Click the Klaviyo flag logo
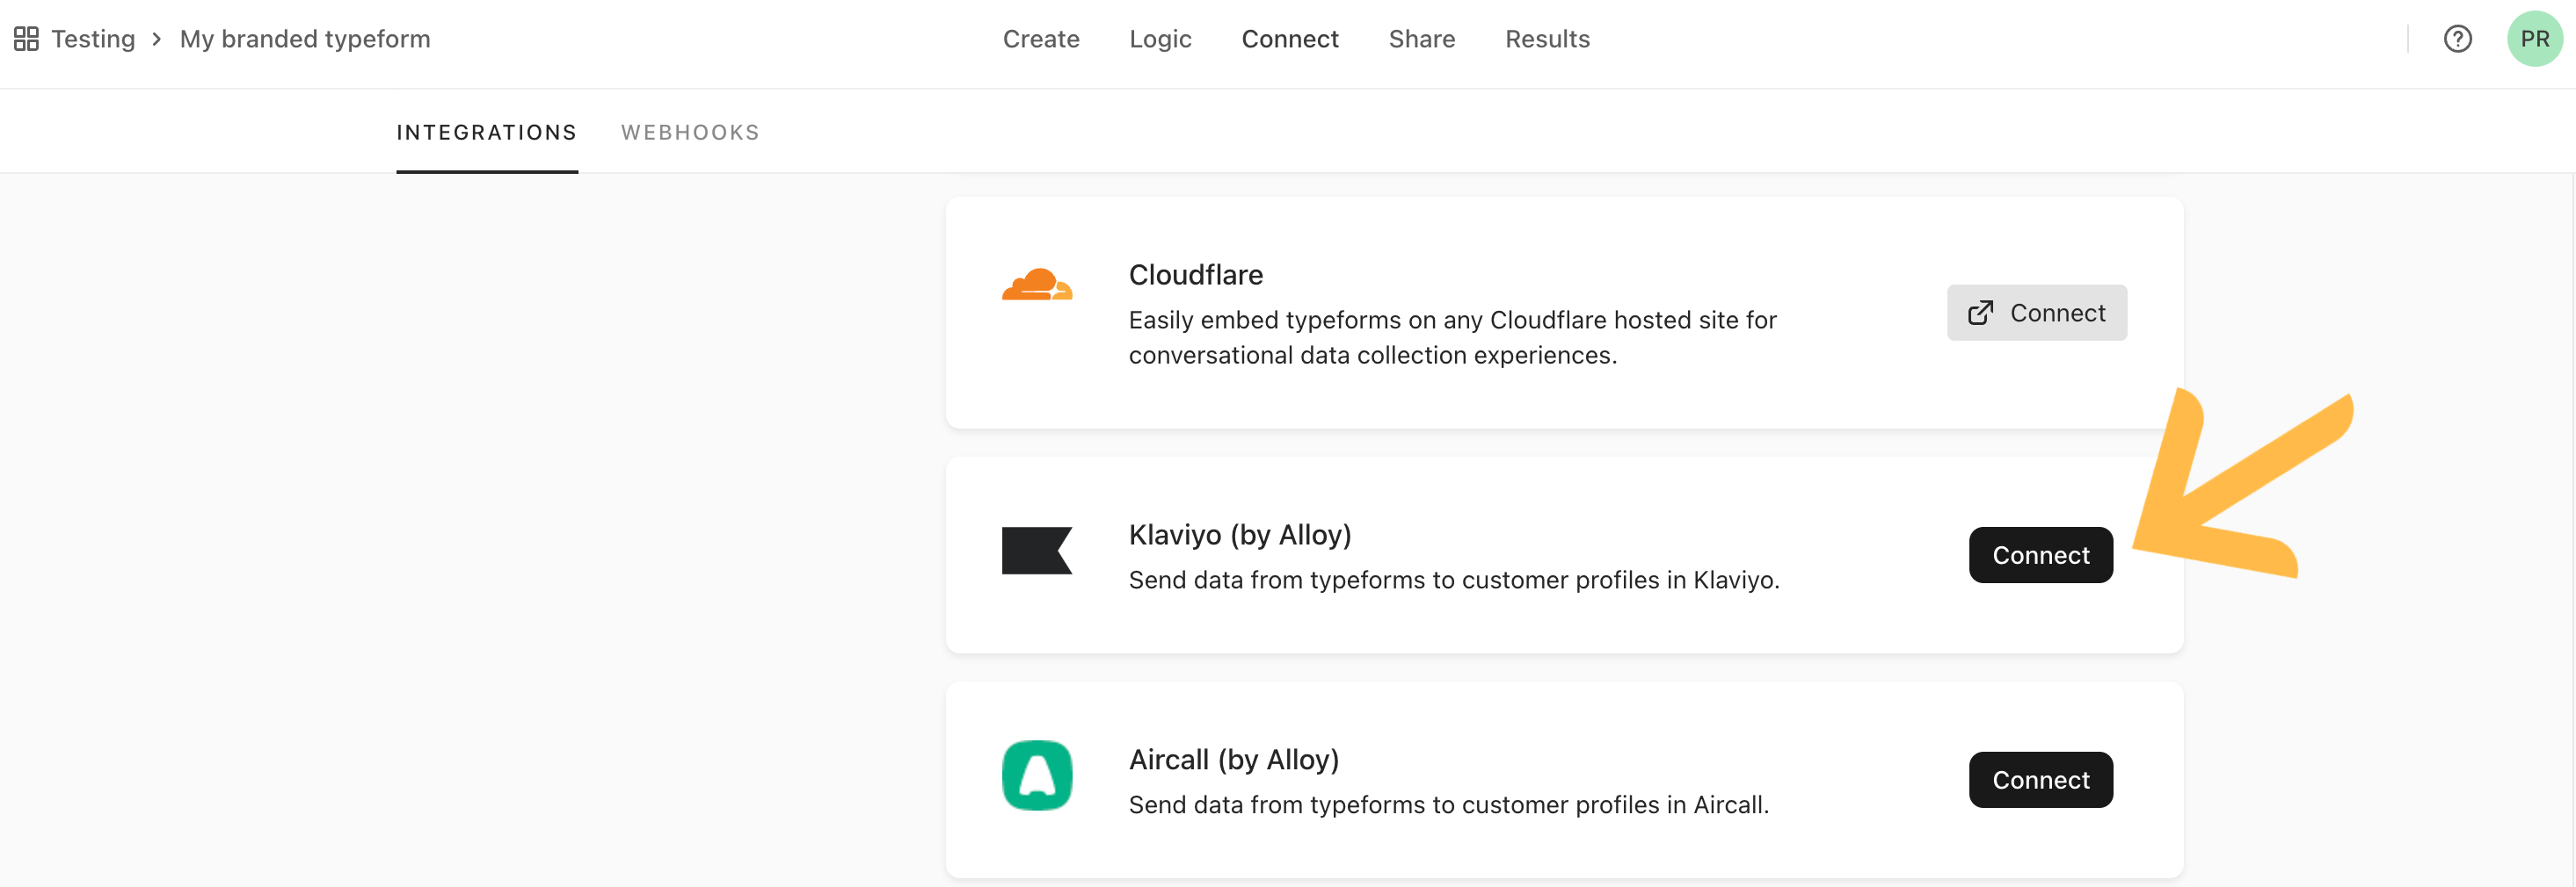2576x887 pixels. click(x=1037, y=551)
